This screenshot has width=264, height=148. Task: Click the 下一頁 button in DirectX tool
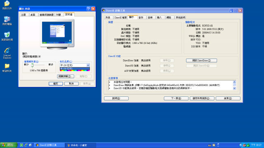pyautogui.click(x=176, y=98)
